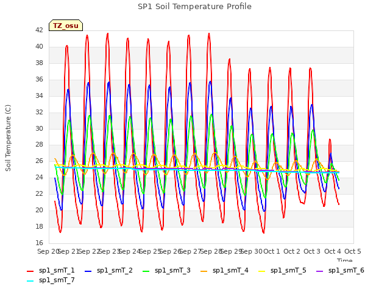Click the cyan sp1_smT_7 legend swatch
This screenshot has height=292, width=390.
[30, 281]
